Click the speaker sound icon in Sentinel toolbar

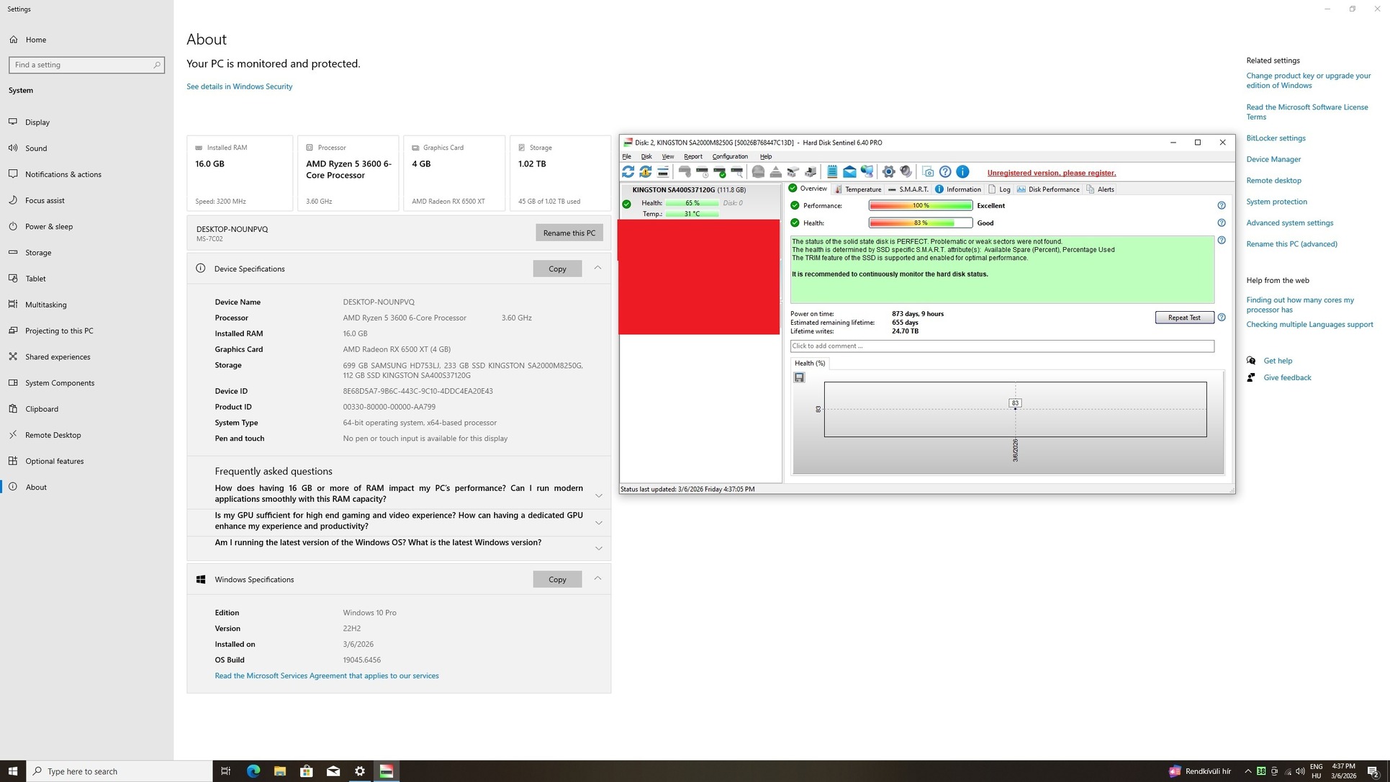906,172
